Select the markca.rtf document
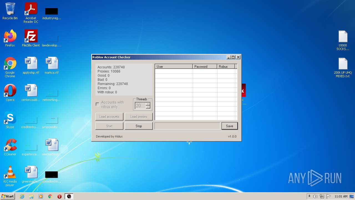This screenshot has width=355, height=200. 52,66
